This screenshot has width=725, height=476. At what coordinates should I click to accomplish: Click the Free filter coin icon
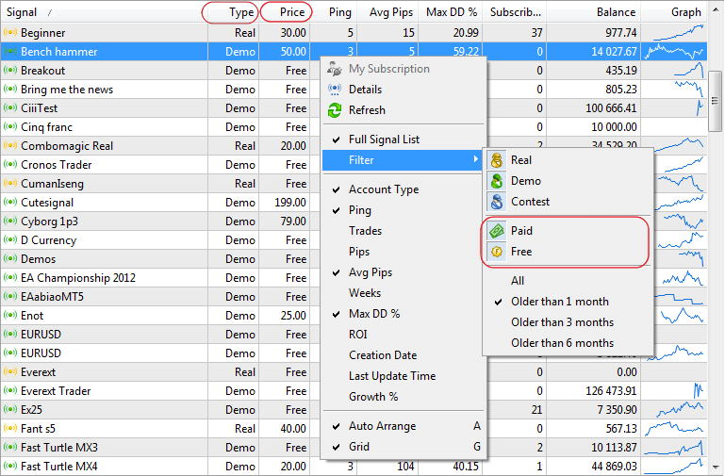497,252
